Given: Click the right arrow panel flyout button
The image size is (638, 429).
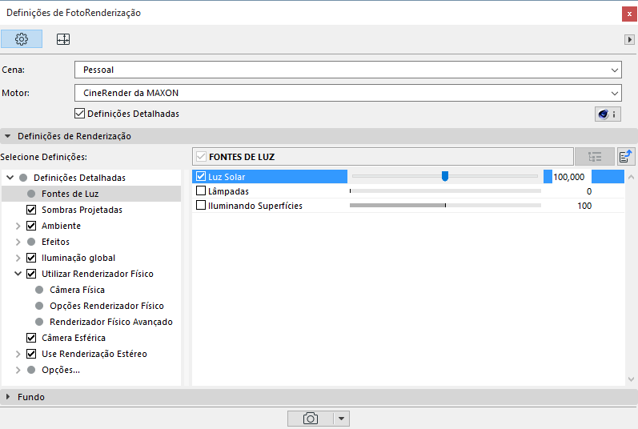Looking at the screenshot, I should pos(629,39).
